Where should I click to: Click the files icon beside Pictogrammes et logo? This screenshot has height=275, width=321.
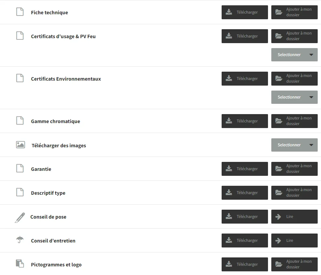point(20,264)
